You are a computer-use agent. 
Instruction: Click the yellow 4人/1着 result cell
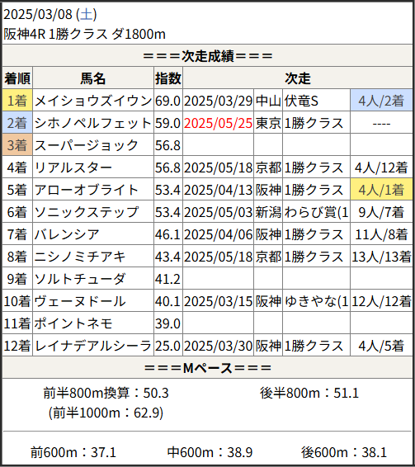(x=381, y=190)
